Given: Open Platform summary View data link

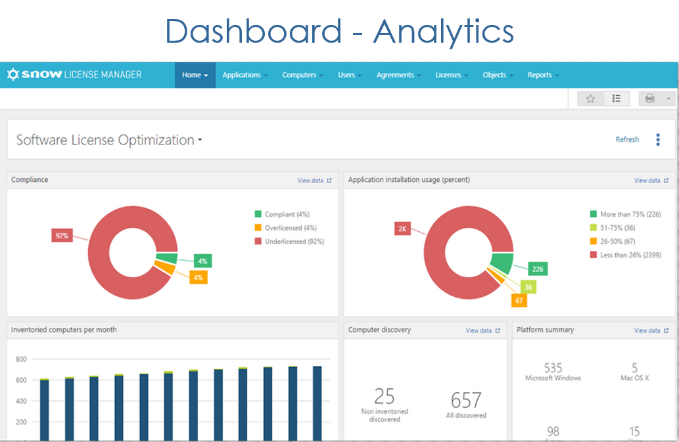Looking at the screenshot, I should tap(651, 331).
